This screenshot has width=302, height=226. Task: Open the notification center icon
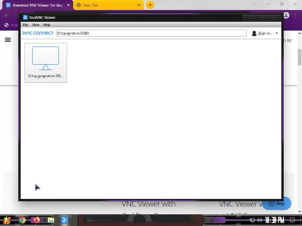click(292, 220)
